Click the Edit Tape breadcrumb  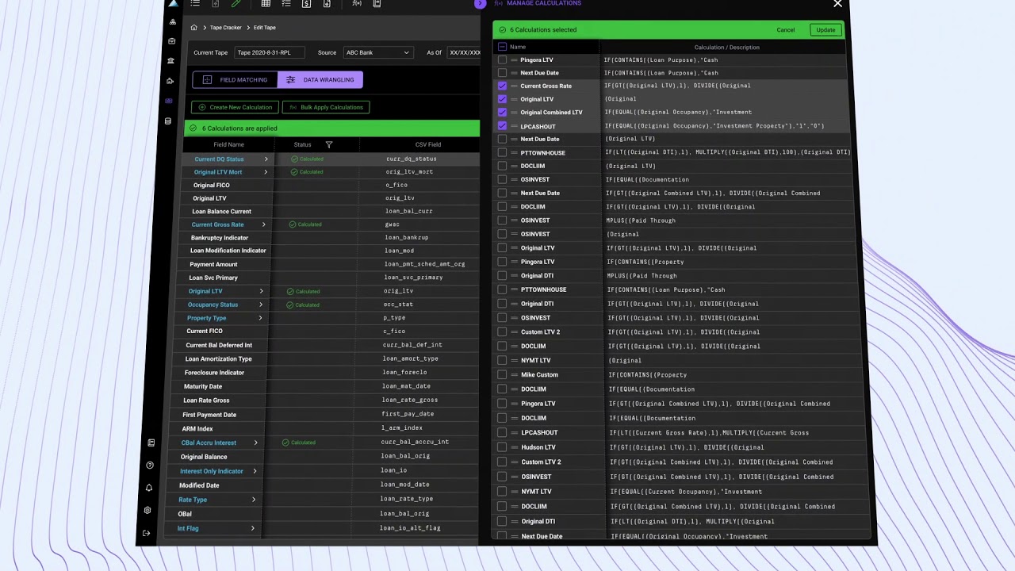[265, 28]
